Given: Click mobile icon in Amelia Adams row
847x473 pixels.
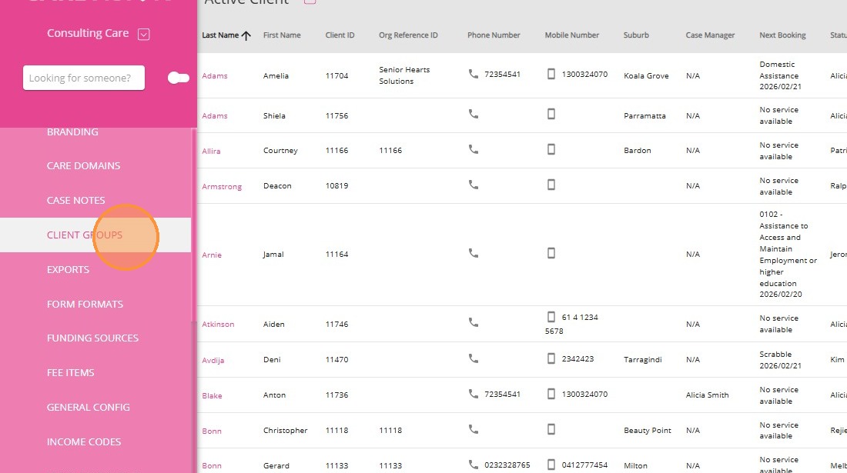Looking at the screenshot, I should [x=551, y=74].
